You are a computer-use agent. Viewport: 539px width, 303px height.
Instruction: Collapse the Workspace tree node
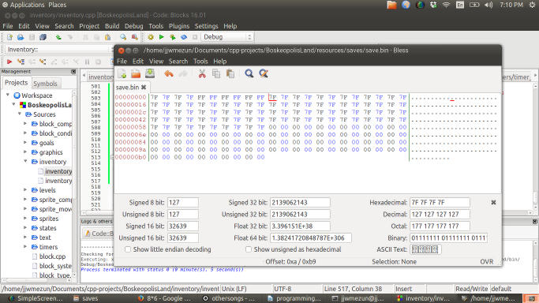point(8,95)
